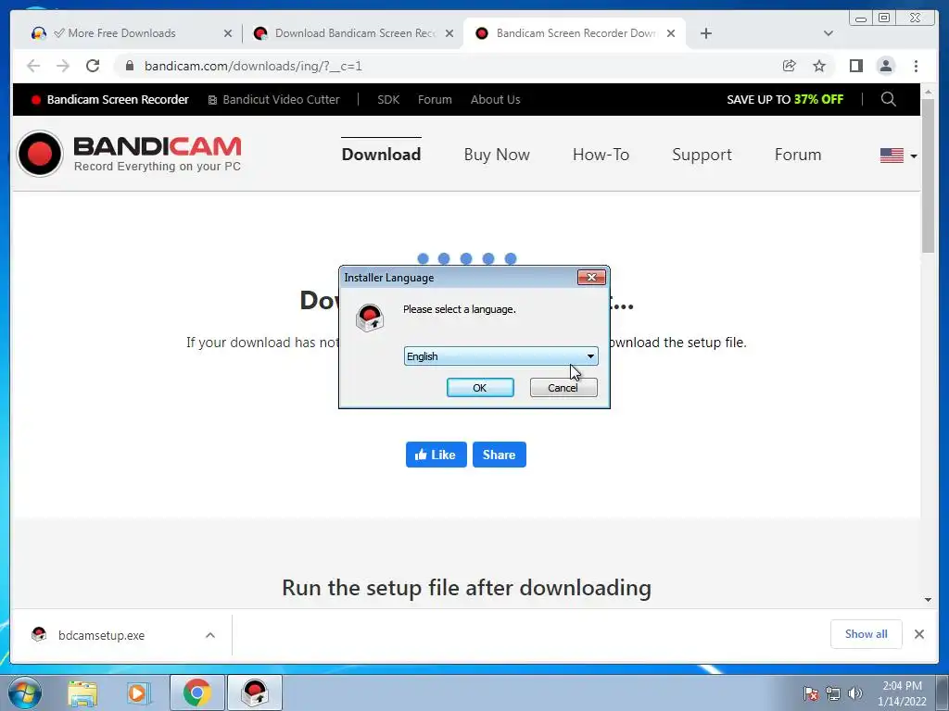Select the Bandicam Screen Recorder Download tab
The image size is (949, 711).
click(575, 33)
